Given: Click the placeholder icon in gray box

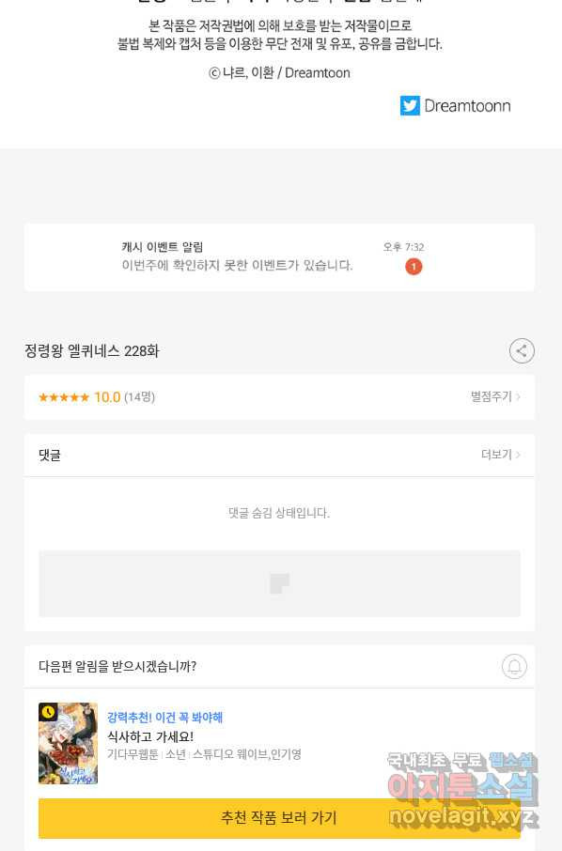Looking at the screenshot, I should tap(280, 583).
